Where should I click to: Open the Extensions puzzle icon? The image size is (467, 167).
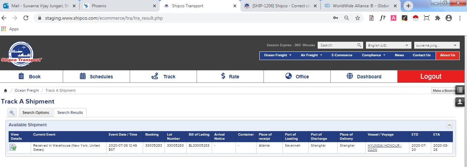point(438,18)
